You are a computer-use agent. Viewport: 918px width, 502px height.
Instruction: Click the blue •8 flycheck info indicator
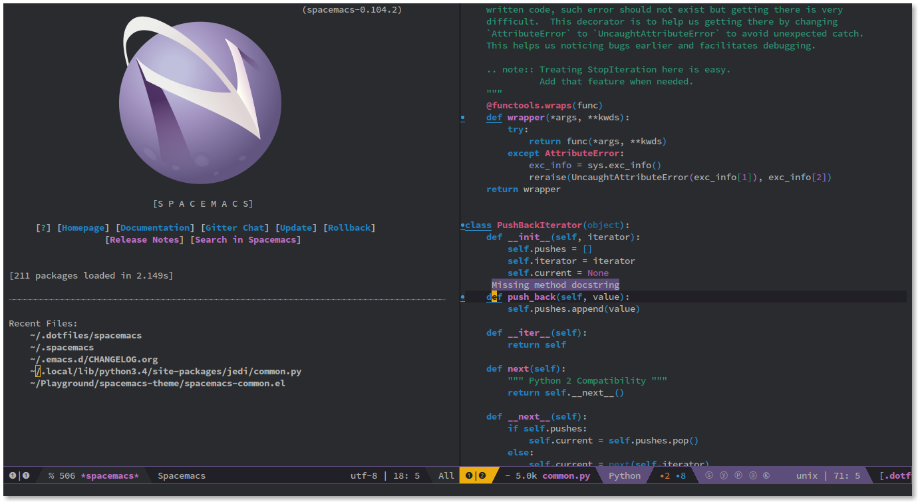(x=682, y=475)
